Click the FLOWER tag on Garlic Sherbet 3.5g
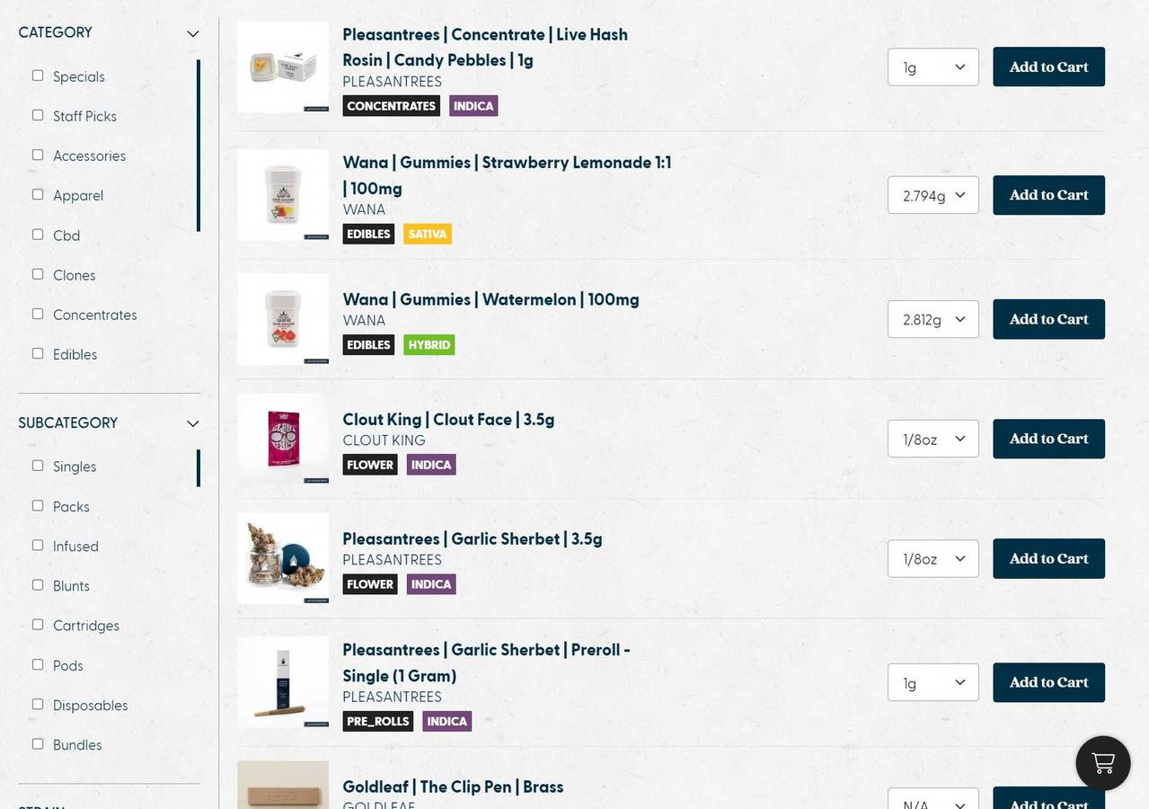1149x809 pixels. point(369,584)
